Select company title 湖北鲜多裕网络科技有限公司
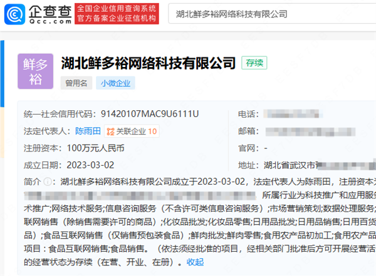This screenshot has height=276, width=376. coord(149,63)
